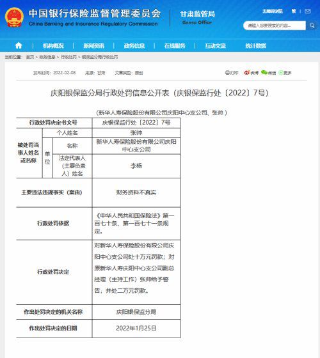Open the 新闻资讯 menu
The height and width of the screenshot is (358, 320).
(x=93, y=45)
